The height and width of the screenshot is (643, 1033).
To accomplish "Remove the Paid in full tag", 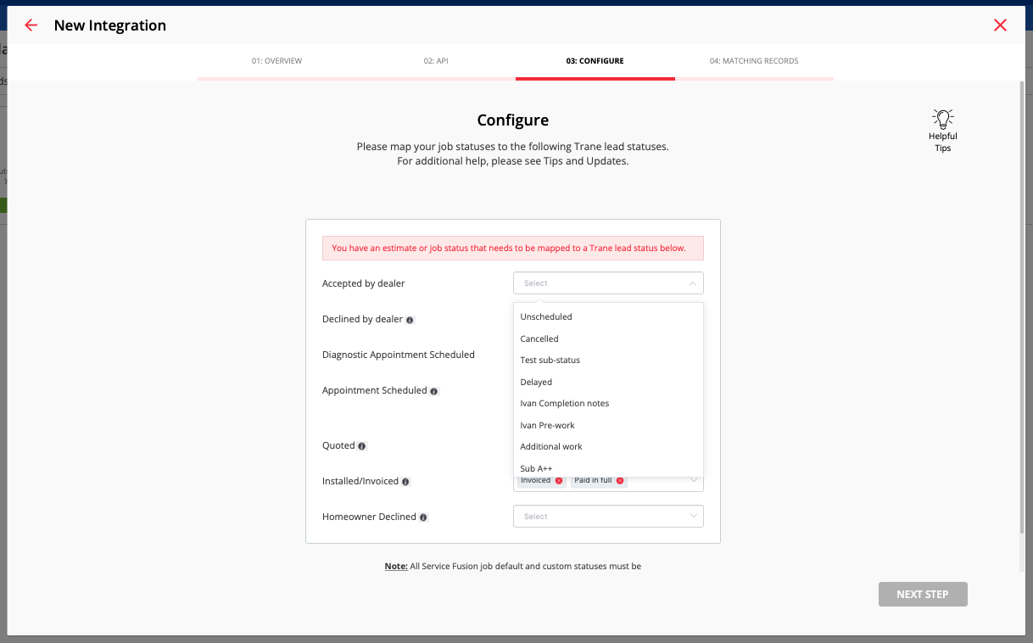I will (x=620, y=481).
